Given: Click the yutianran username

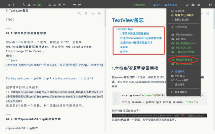Looking at the screenshot, I should [x=139, y=5].
